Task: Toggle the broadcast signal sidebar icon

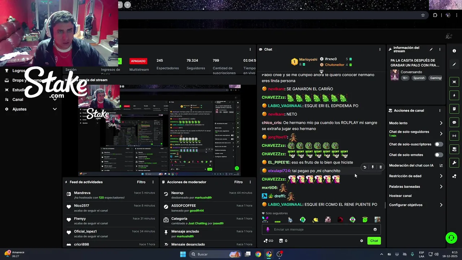Action: pos(454,136)
